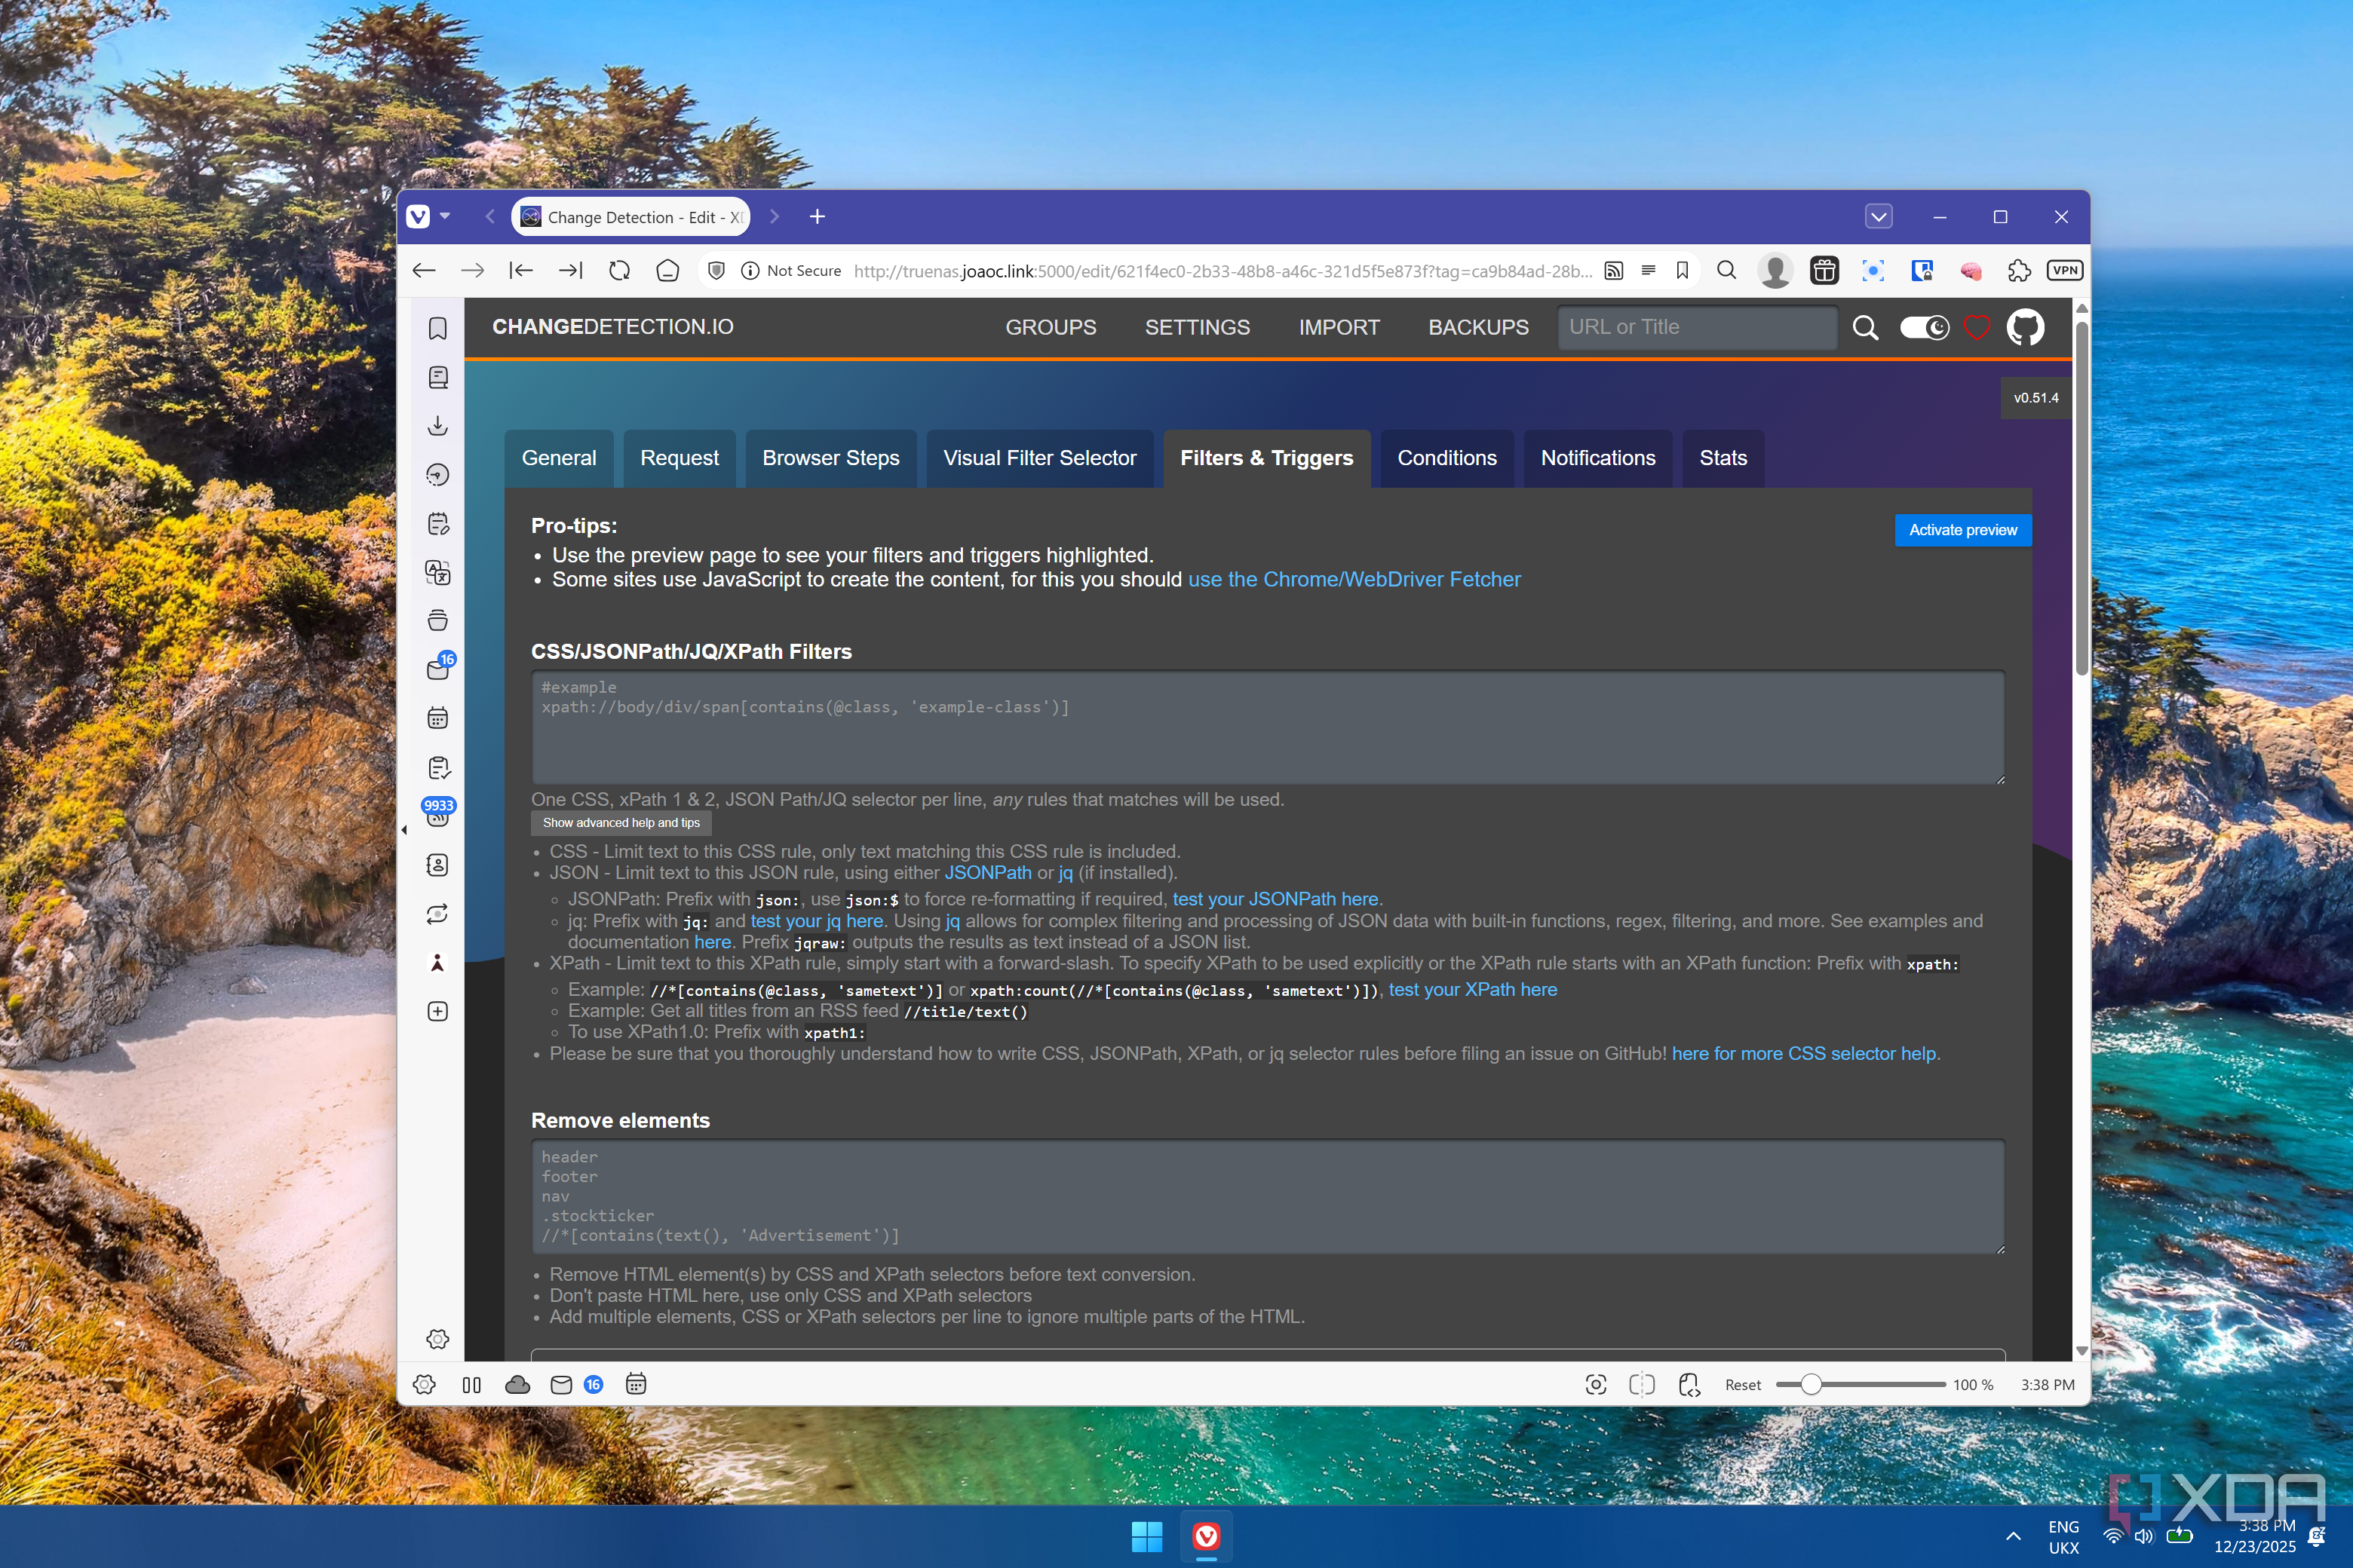Adjust the page zoom slider in status bar
This screenshot has height=1568, width=2353.
[x=1860, y=1384]
